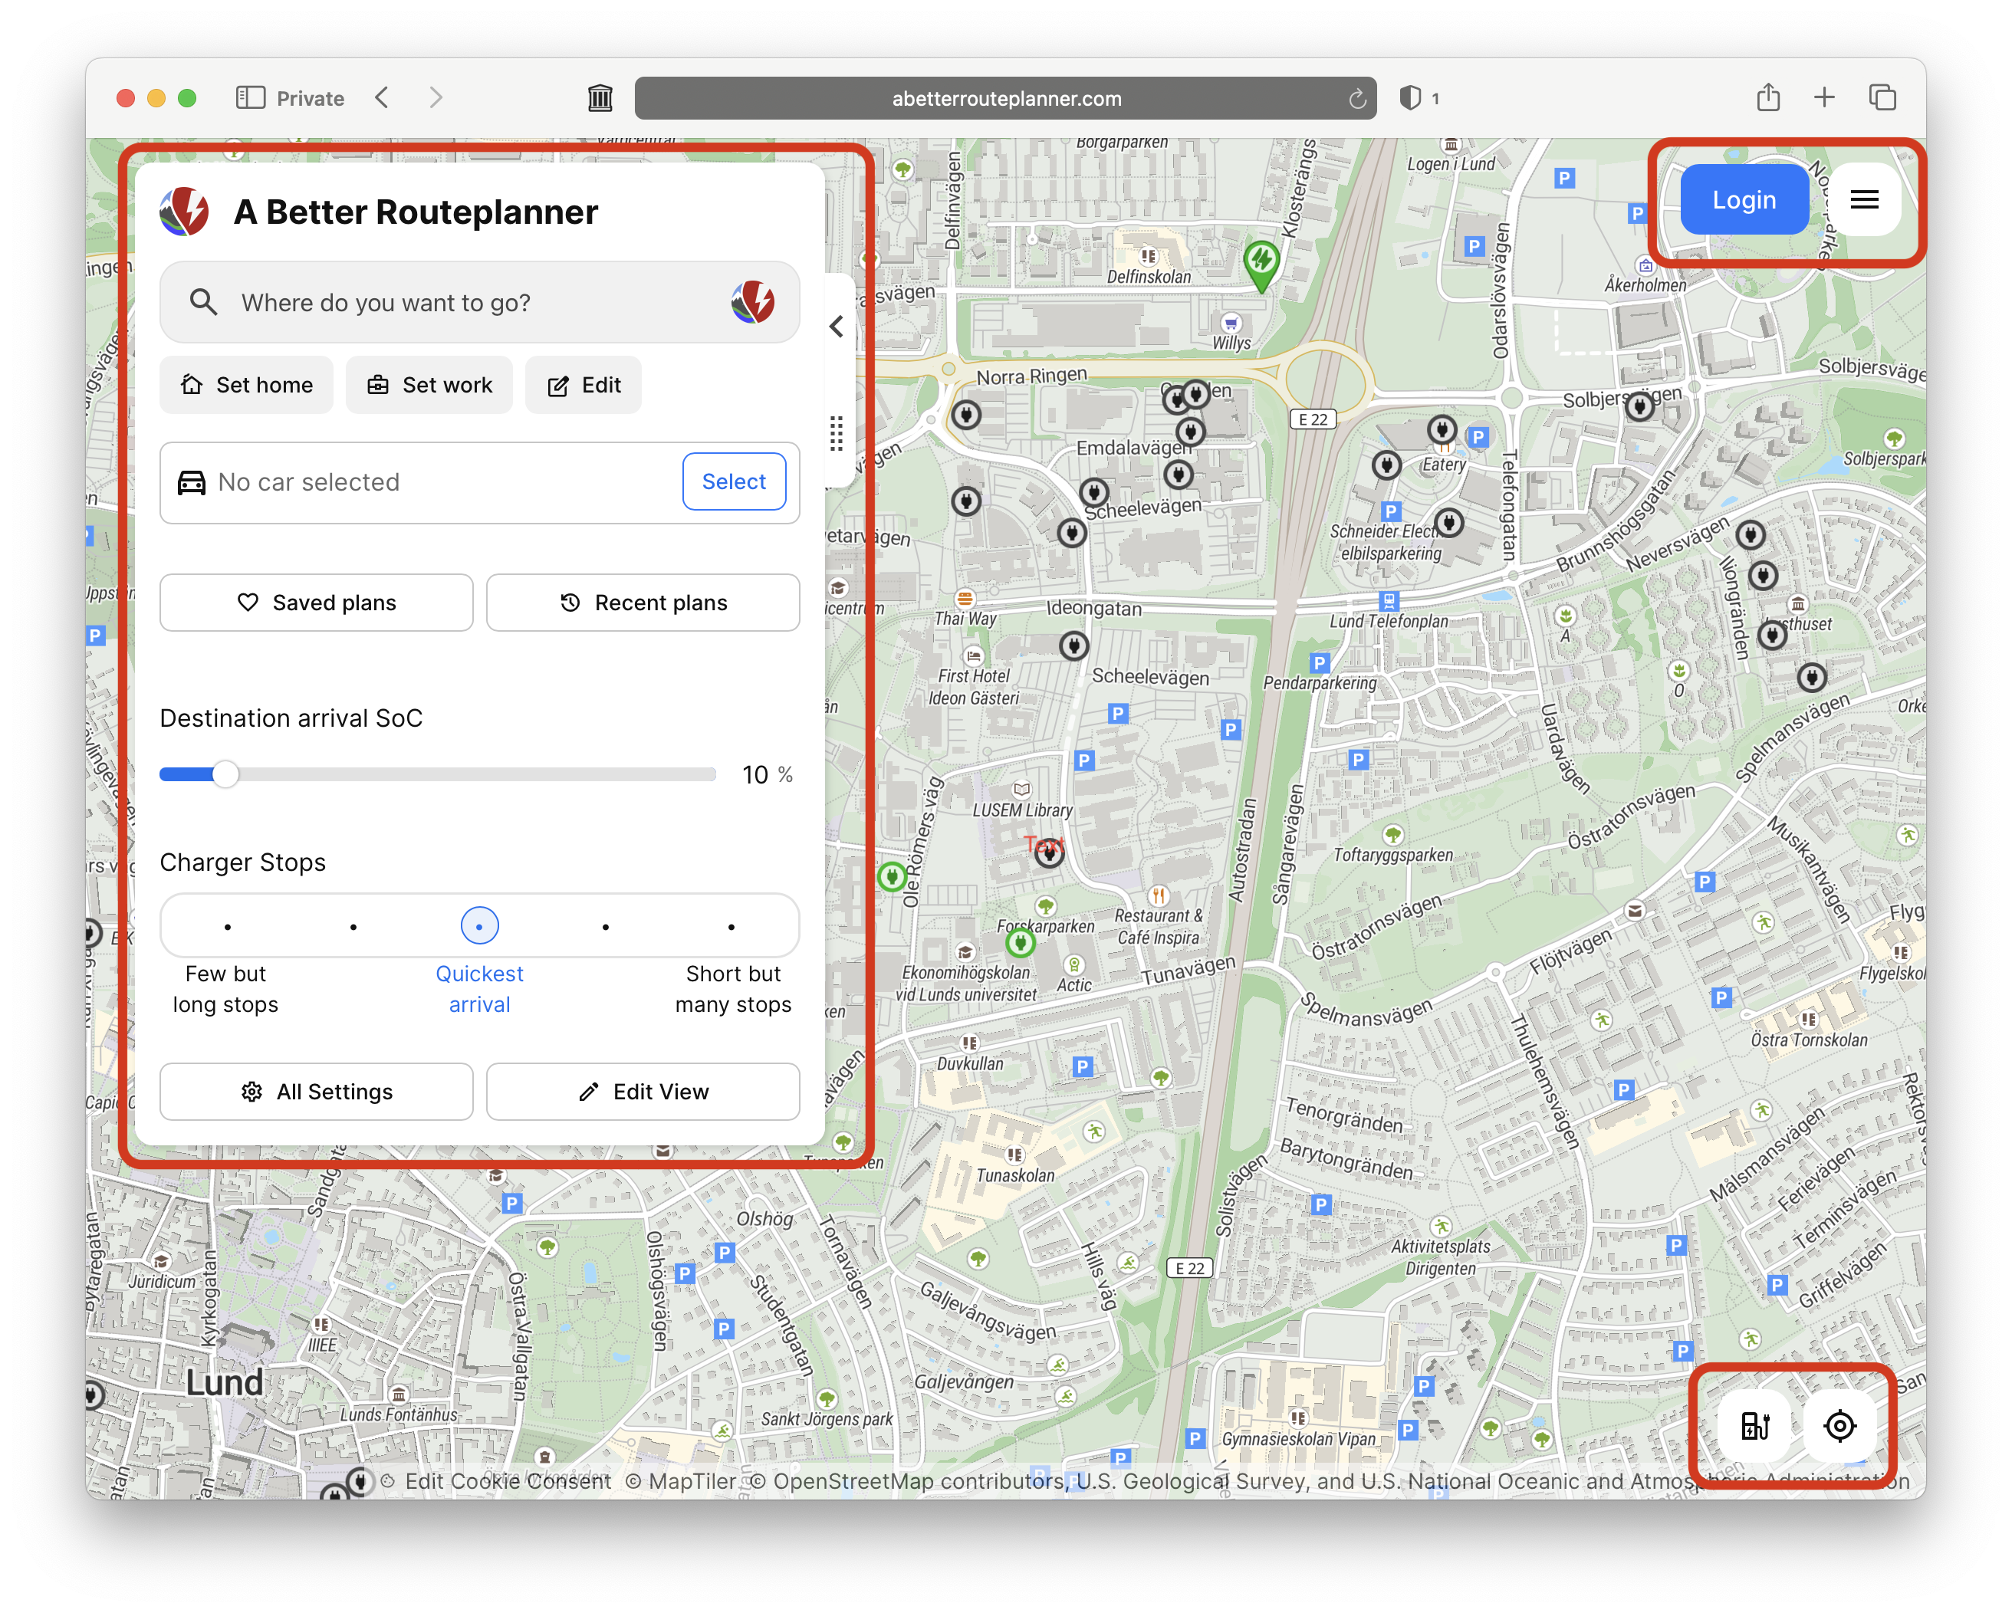
Task: Go forward in Safari
Action: [x=436, y=98]
